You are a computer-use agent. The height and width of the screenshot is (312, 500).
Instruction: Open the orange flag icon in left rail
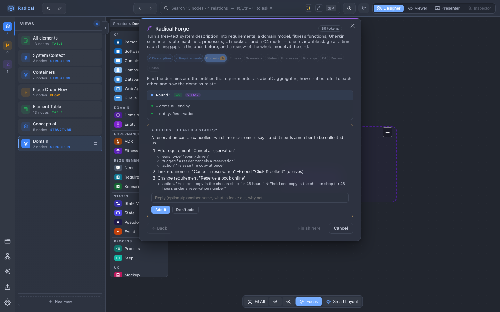coord(8,45)
